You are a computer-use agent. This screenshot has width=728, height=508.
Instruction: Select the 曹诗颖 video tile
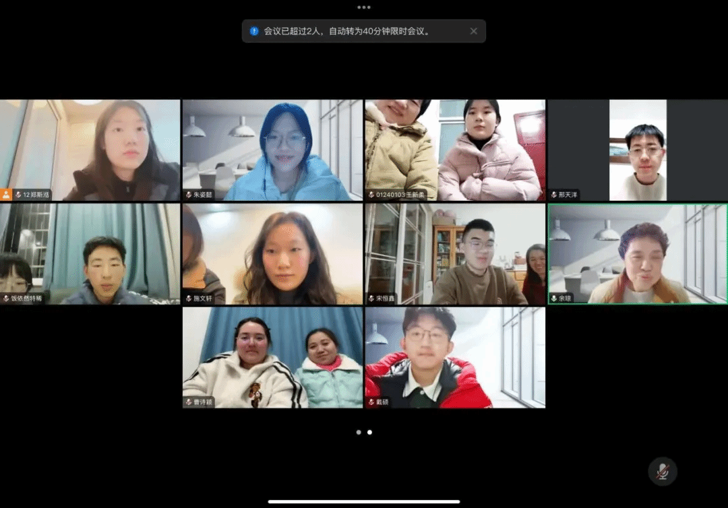click(x=272, y=357)
